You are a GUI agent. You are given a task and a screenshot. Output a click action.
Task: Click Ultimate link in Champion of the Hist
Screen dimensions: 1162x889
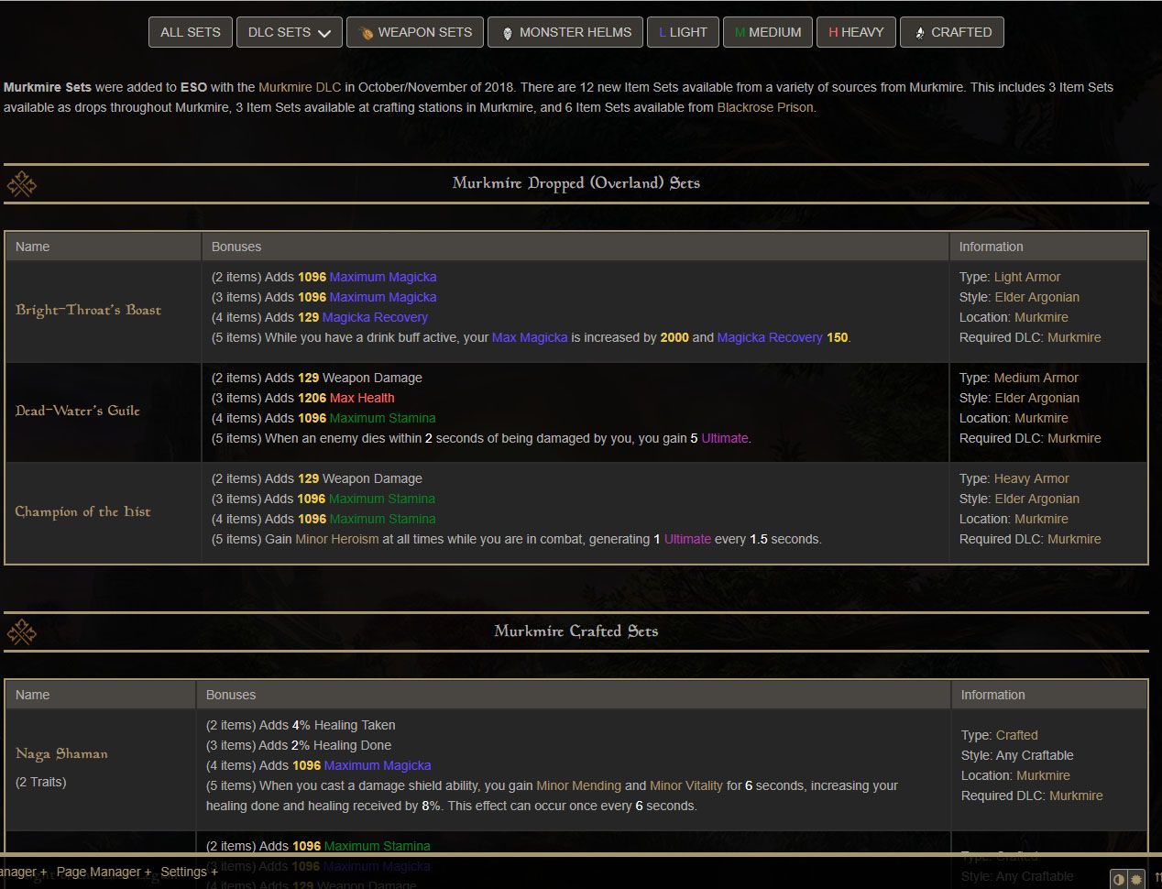coord(687,539)
